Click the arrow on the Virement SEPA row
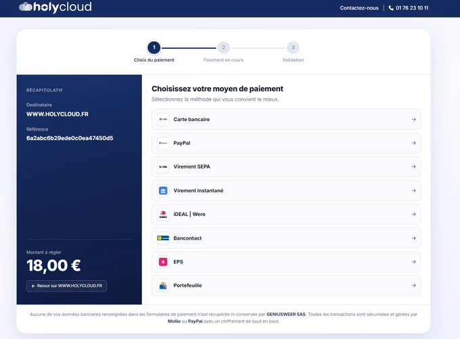The width and height of the screenshot is (460, 339). point(413,166)
